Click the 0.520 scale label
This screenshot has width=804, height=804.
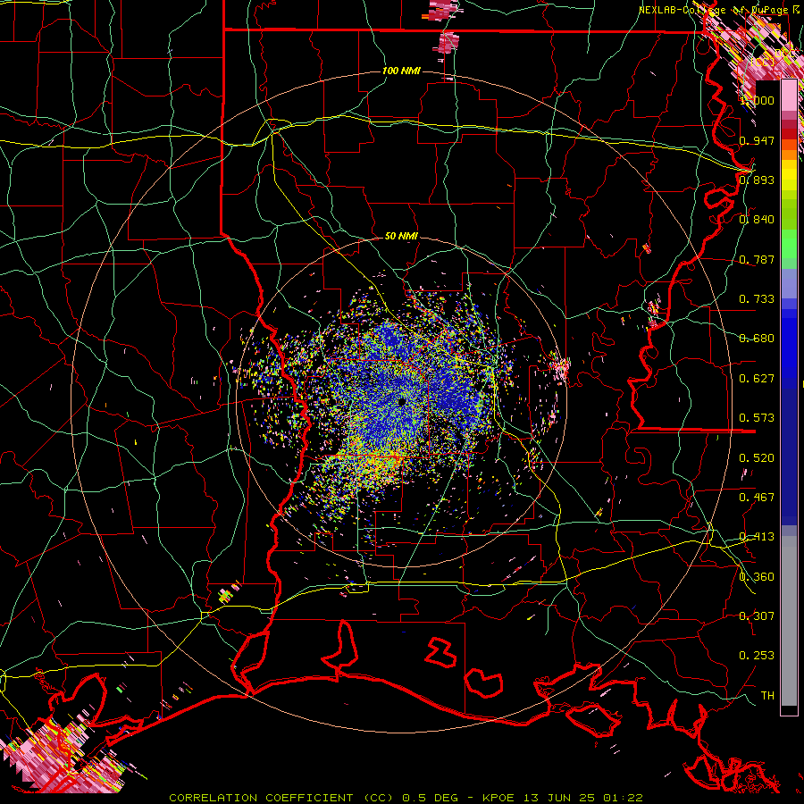[757, 458]
